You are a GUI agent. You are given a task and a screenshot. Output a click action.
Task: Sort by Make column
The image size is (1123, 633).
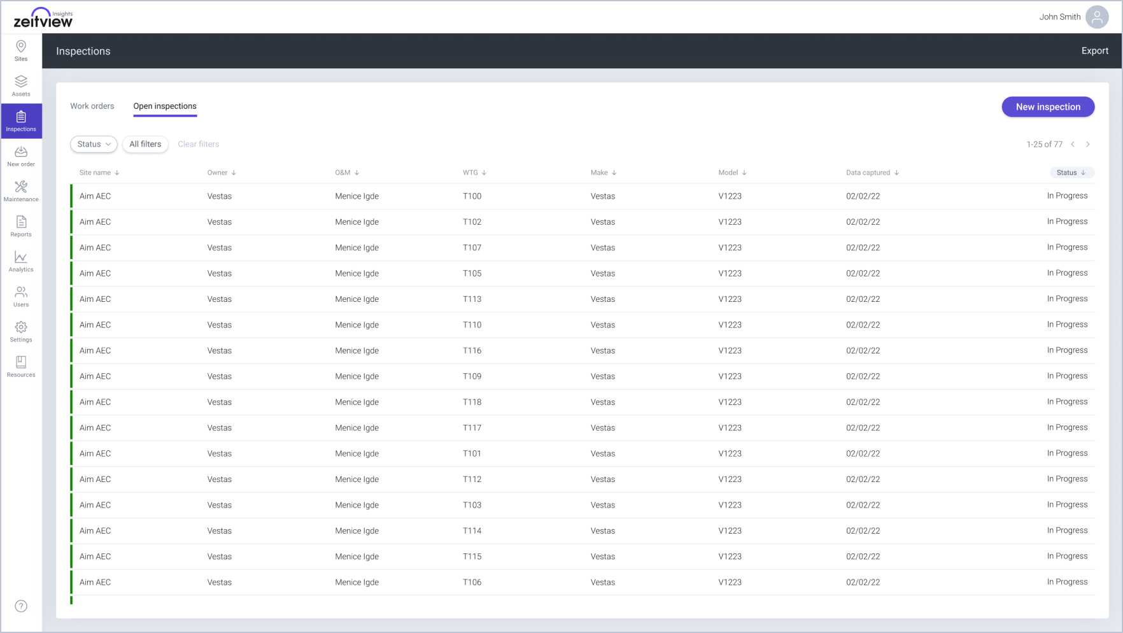pos(604,173)
